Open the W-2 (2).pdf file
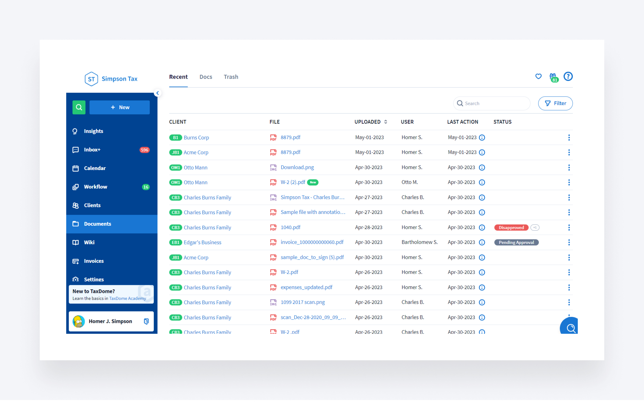This screenshot has height=405, width=644. click(292, 182)
